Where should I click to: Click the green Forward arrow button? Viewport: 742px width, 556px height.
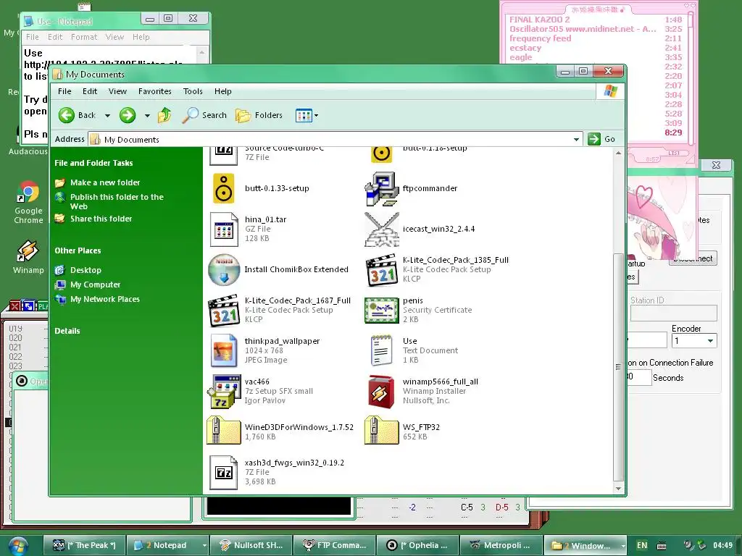(x=128, y=115)
